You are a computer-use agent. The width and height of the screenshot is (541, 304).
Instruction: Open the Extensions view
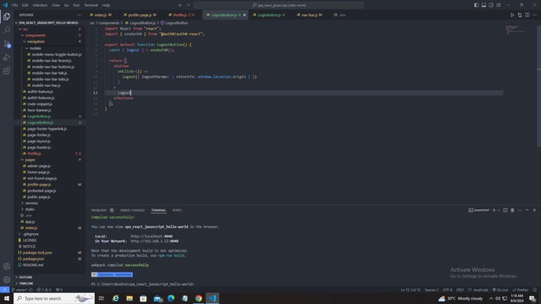(x=7, y=71)
